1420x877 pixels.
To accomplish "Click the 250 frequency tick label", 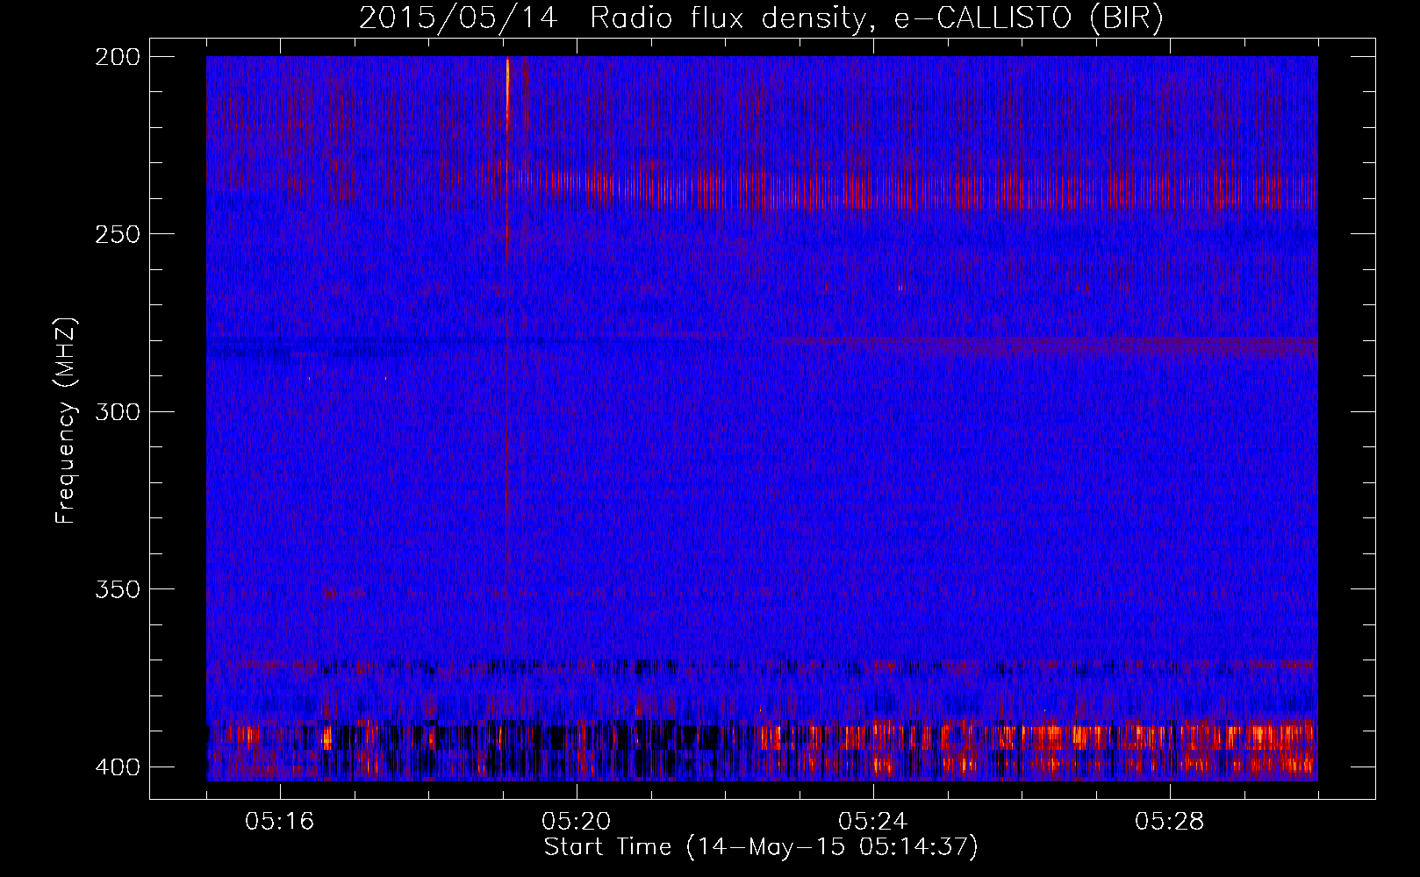I will click(x=117, y=234).
